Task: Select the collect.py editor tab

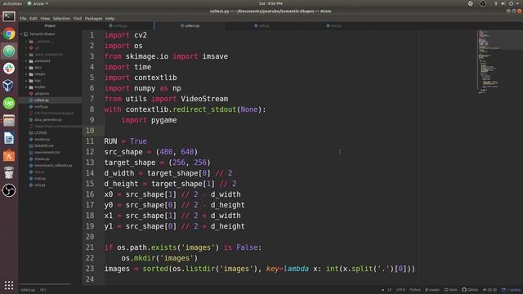Action: coord(190,25)
